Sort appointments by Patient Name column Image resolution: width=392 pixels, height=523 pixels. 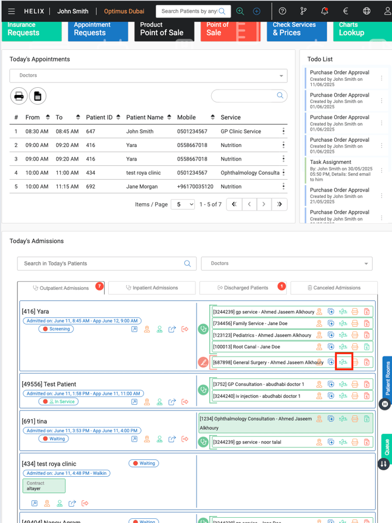(169, 118)
